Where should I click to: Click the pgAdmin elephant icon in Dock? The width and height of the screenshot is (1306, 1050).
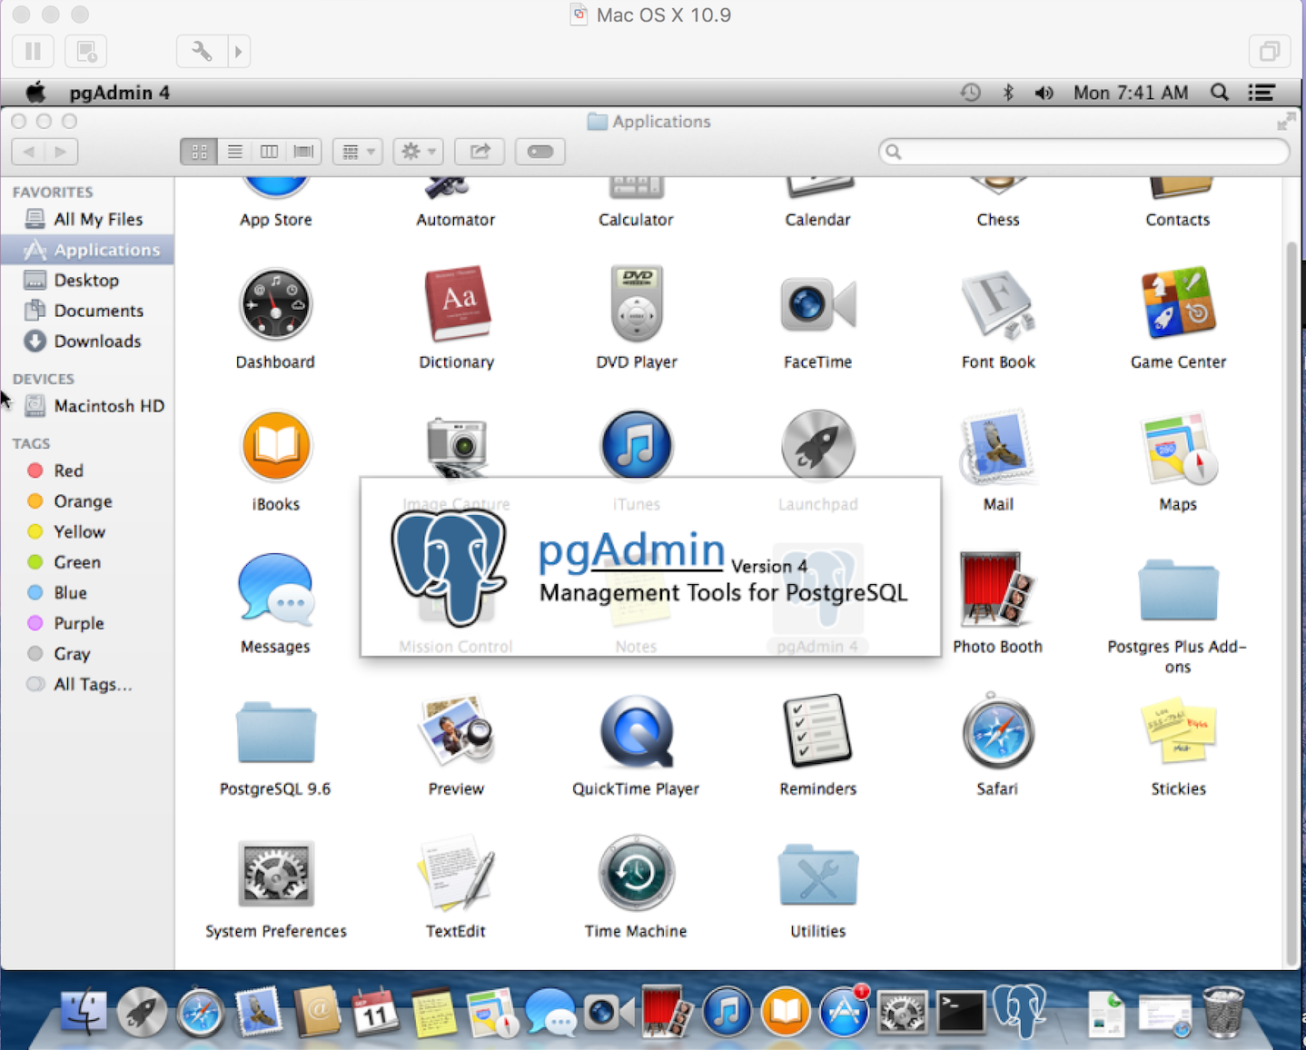tap(1019, 1011)
